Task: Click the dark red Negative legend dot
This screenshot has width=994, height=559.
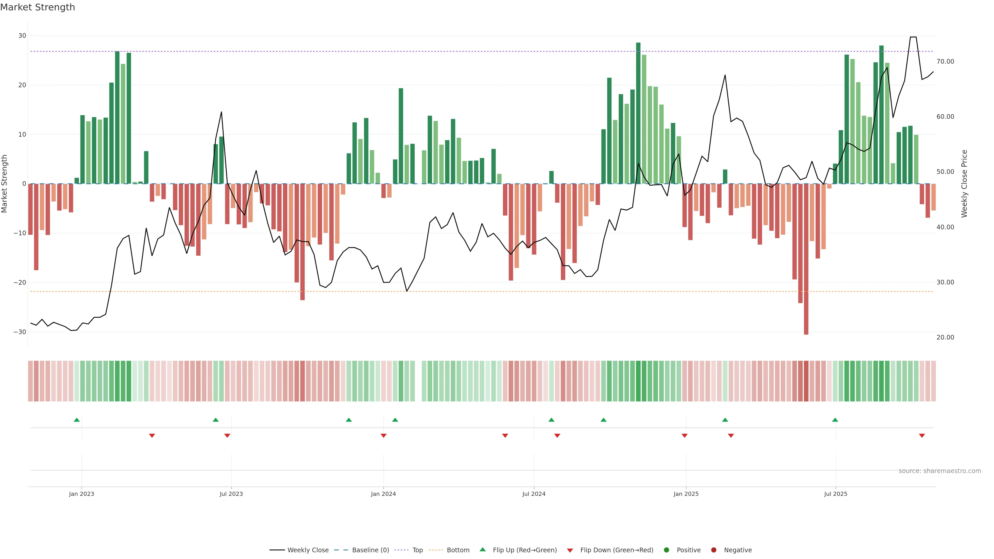Action: pyautogui.click(x=713, y=550)
